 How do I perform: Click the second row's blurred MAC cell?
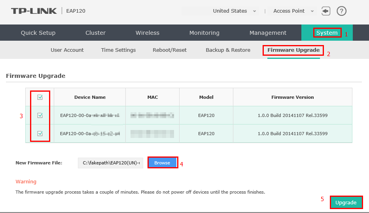click(152, 134)
